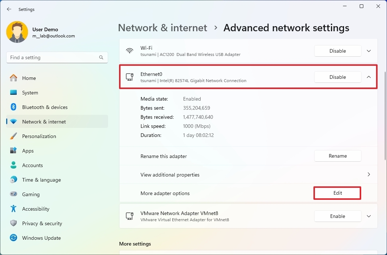This screenshot has height=255, width=387.
Task: Click the back arrow navigation button
Action: (9, 9)
